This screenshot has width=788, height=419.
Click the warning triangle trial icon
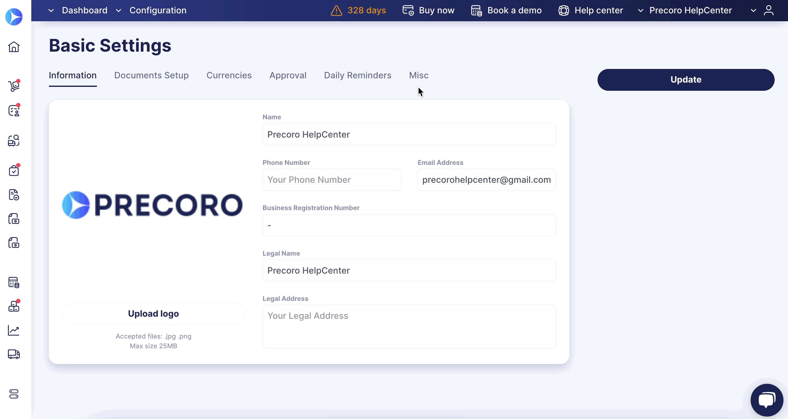[337, 10]
